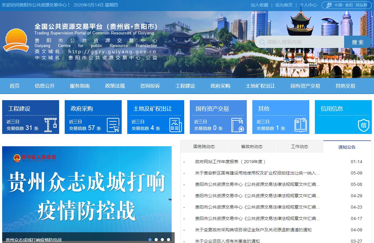The width and height of the screenshot is (374, 243).
Task: Open the 信息公开 navigation menu
Action: pyautogui.click(x=45, y=86)
